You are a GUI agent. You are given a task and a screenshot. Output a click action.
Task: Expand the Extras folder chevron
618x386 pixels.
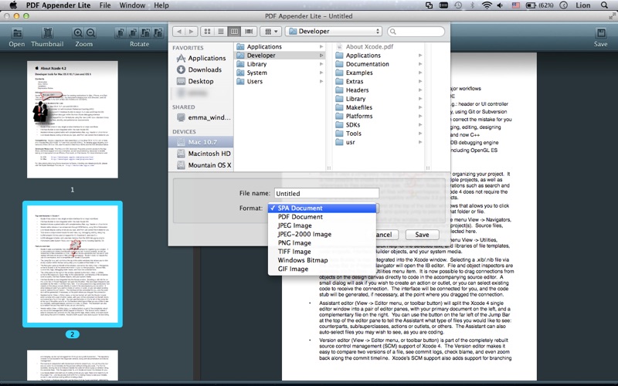(x=420, y=82)
